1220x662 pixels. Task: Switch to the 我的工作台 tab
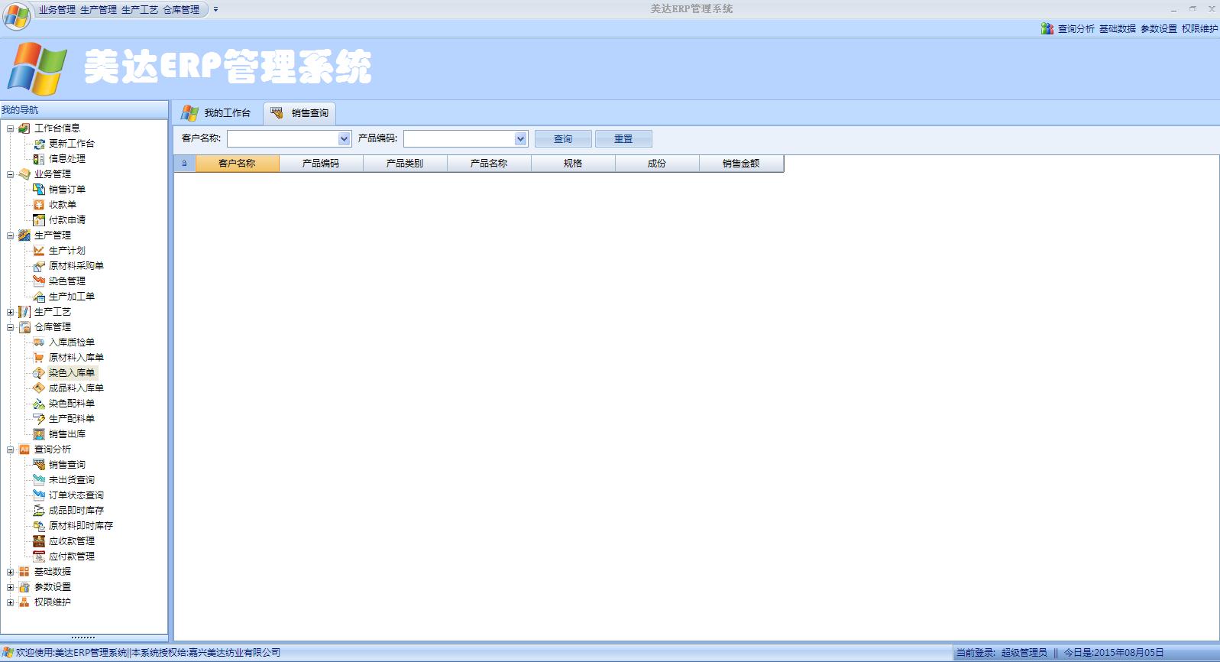[216, 113]
